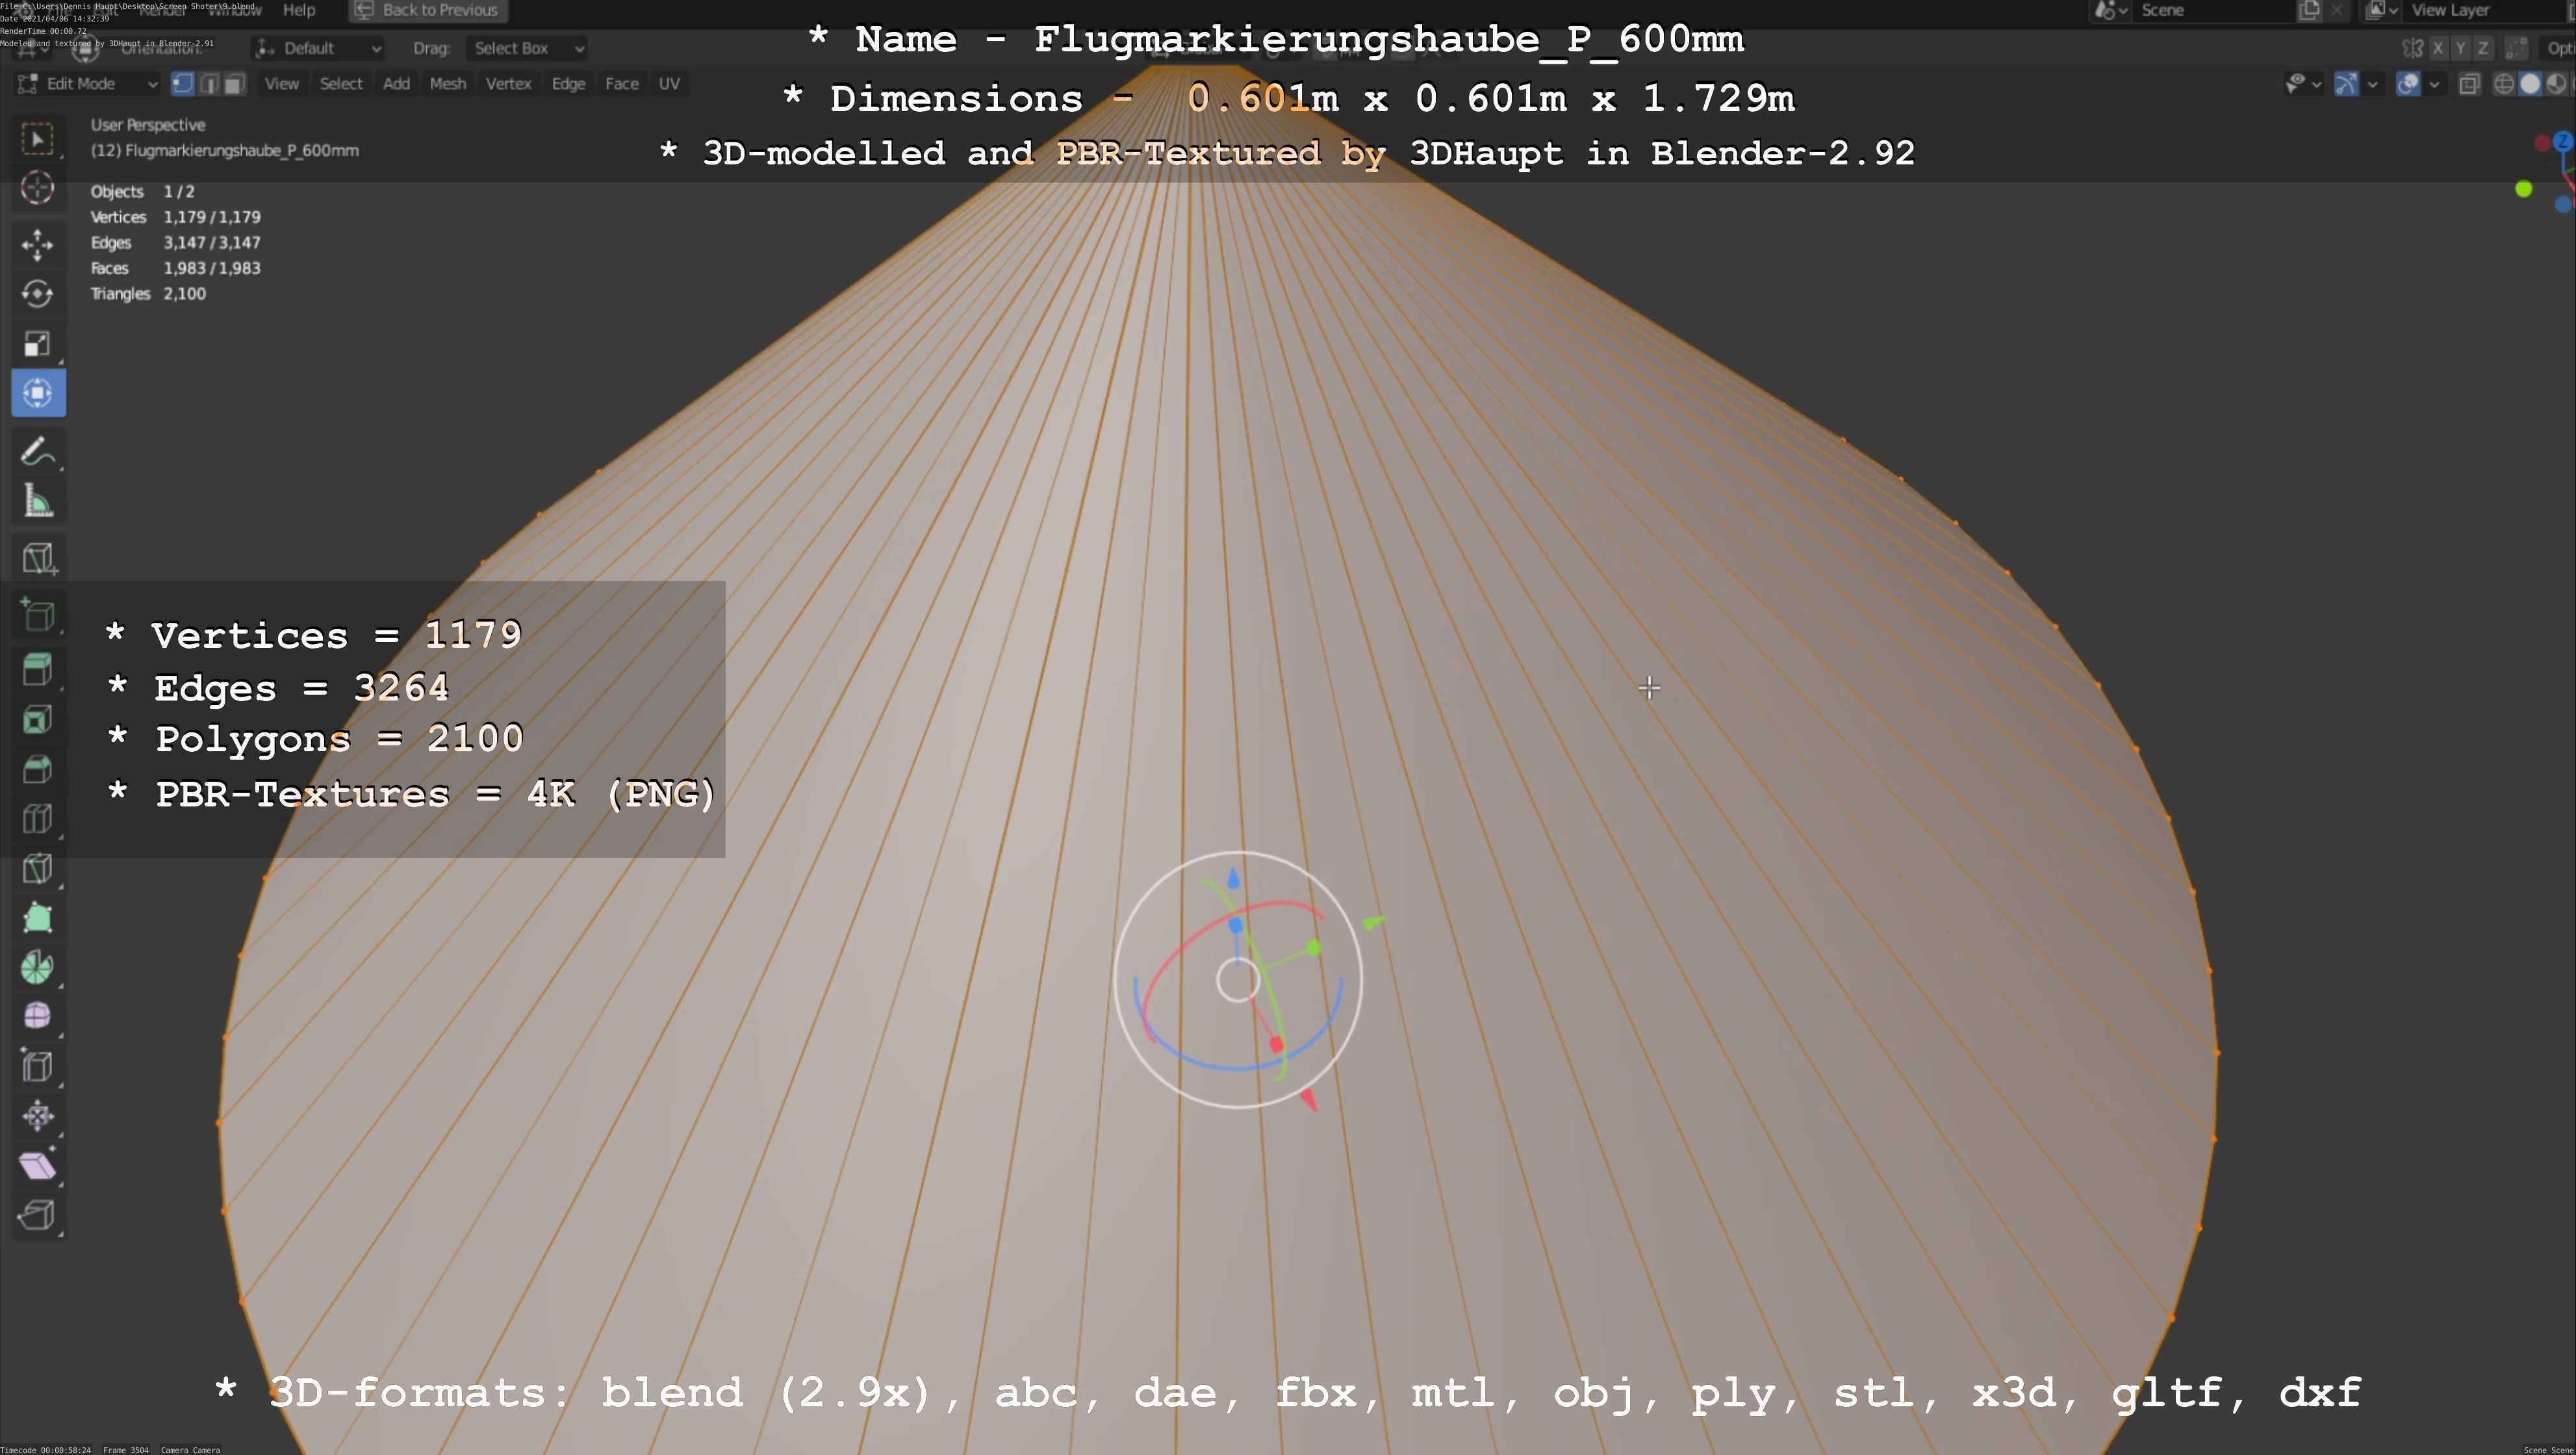Viewport: 2576px width, 1455px height.
Task: Select the Annotate pencil tool
Action: (38, 451)
